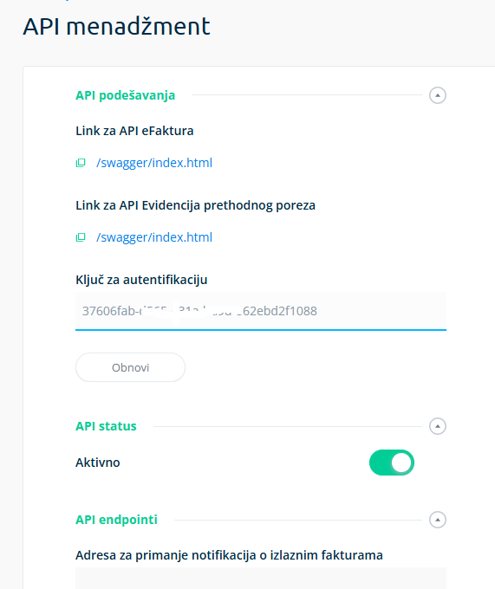The width and height of the screenshot is (495, 589).
Task: Click the outgoing invoice notifications address field
Action: (261, 579)
